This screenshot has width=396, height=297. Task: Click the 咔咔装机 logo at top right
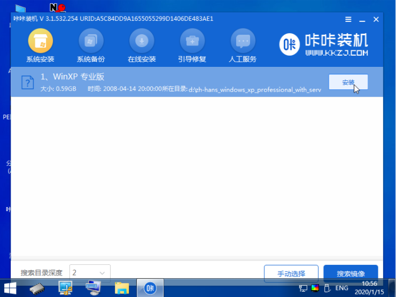pyautogui.click(x=324, y=45)
